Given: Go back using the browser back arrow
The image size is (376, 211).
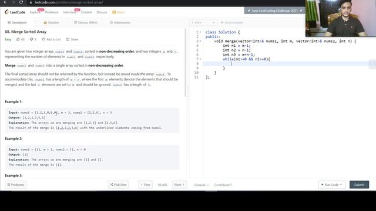Looking at the screenshot, I should (x=5, y=2).
